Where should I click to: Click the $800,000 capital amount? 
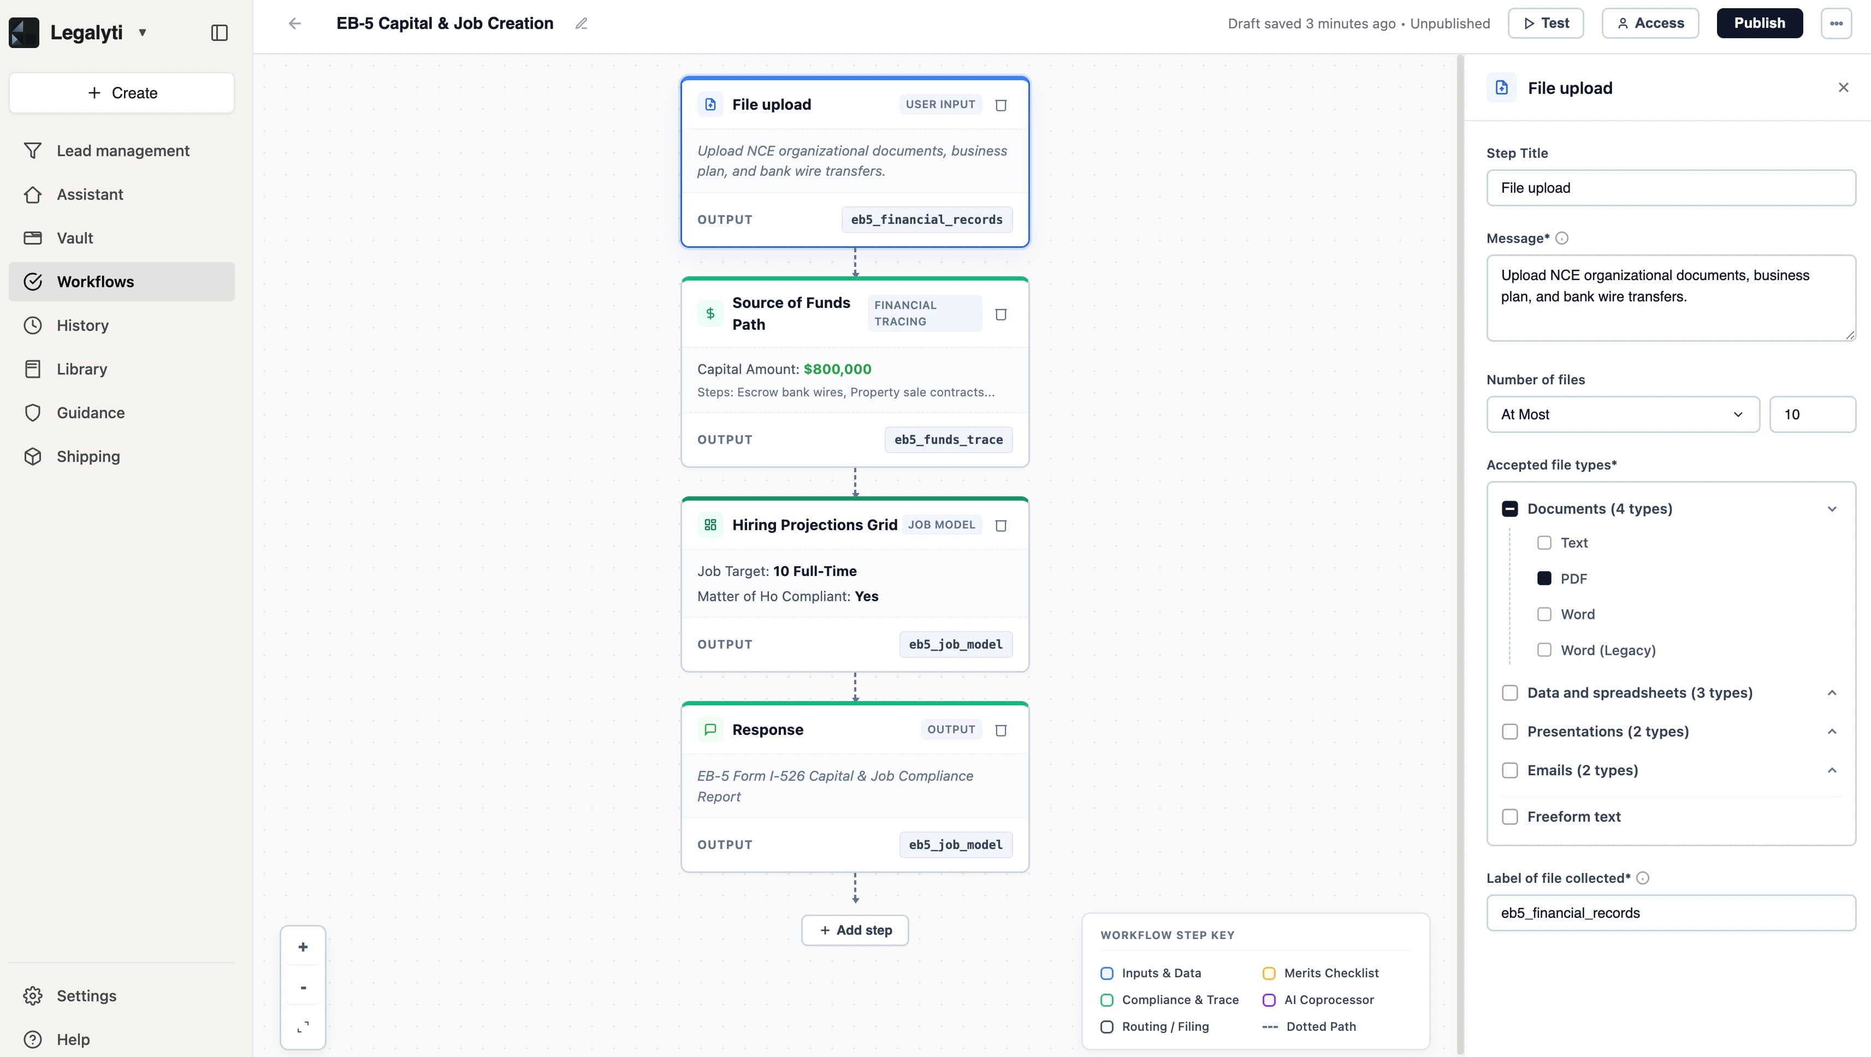coord(837,370)
